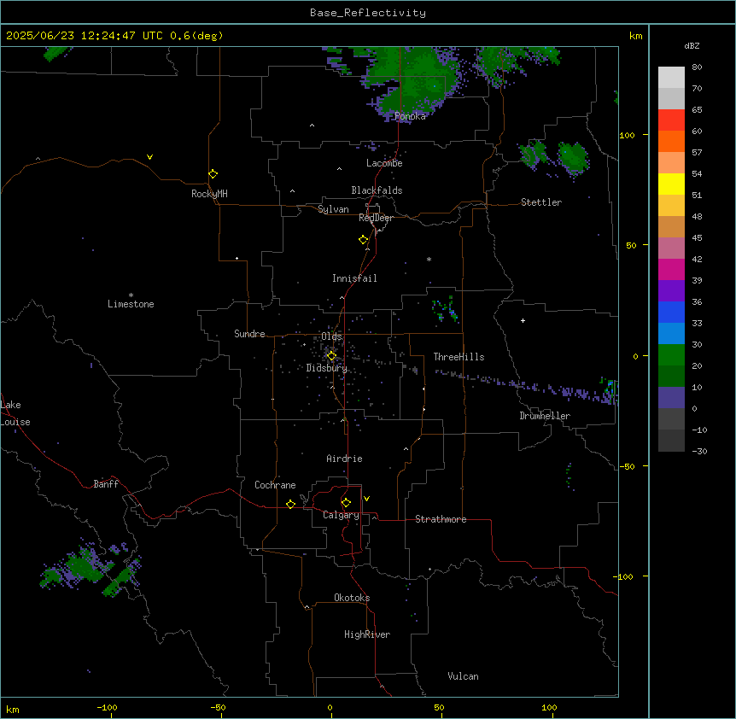The image size is (736, 719).
Task: Select the 65 dBZ red legend swatch
Action: point(671,120)
